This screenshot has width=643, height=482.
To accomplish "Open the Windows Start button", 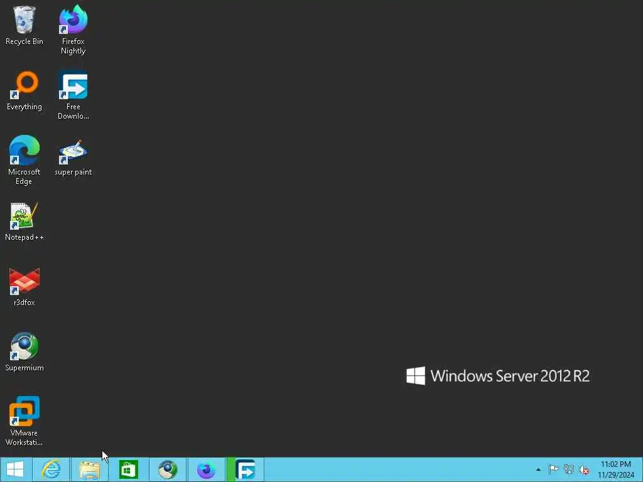I will (15, 469).
